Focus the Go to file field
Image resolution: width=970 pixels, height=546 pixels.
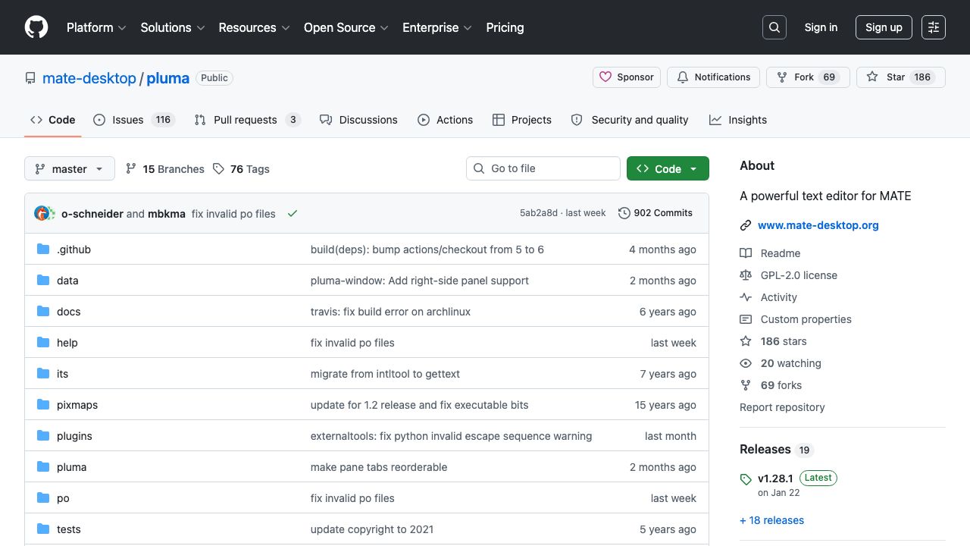(x=543, y=168)
